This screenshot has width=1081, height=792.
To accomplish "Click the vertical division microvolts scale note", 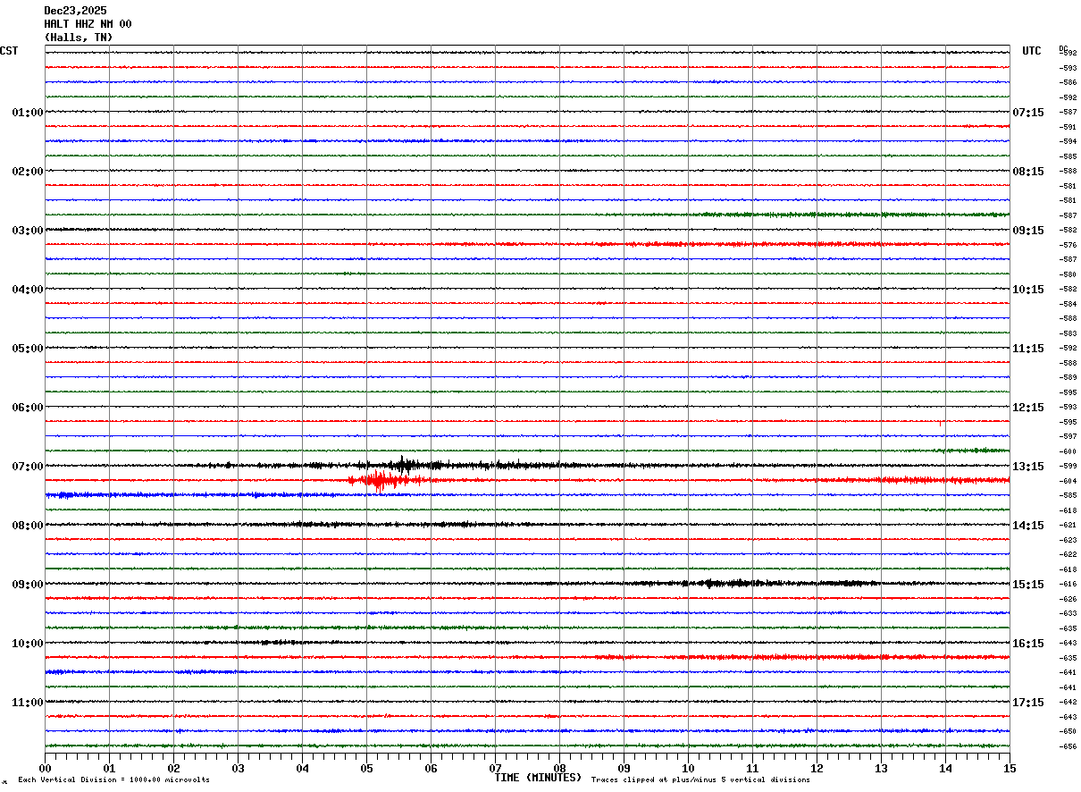I will (113, 780).
